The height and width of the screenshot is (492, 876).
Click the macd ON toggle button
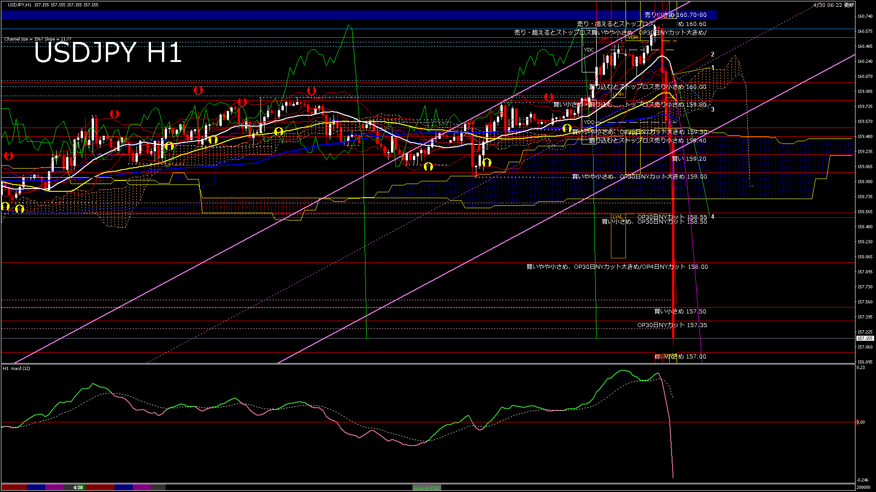pyautogui.click(x=427, y=488)
